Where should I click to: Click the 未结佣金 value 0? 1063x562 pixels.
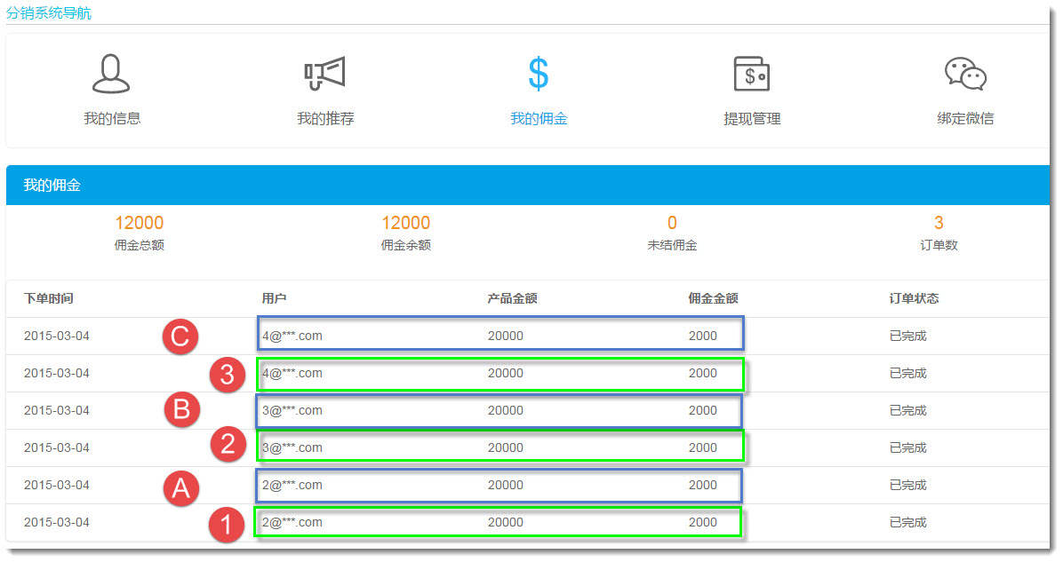tap(672, 223)
